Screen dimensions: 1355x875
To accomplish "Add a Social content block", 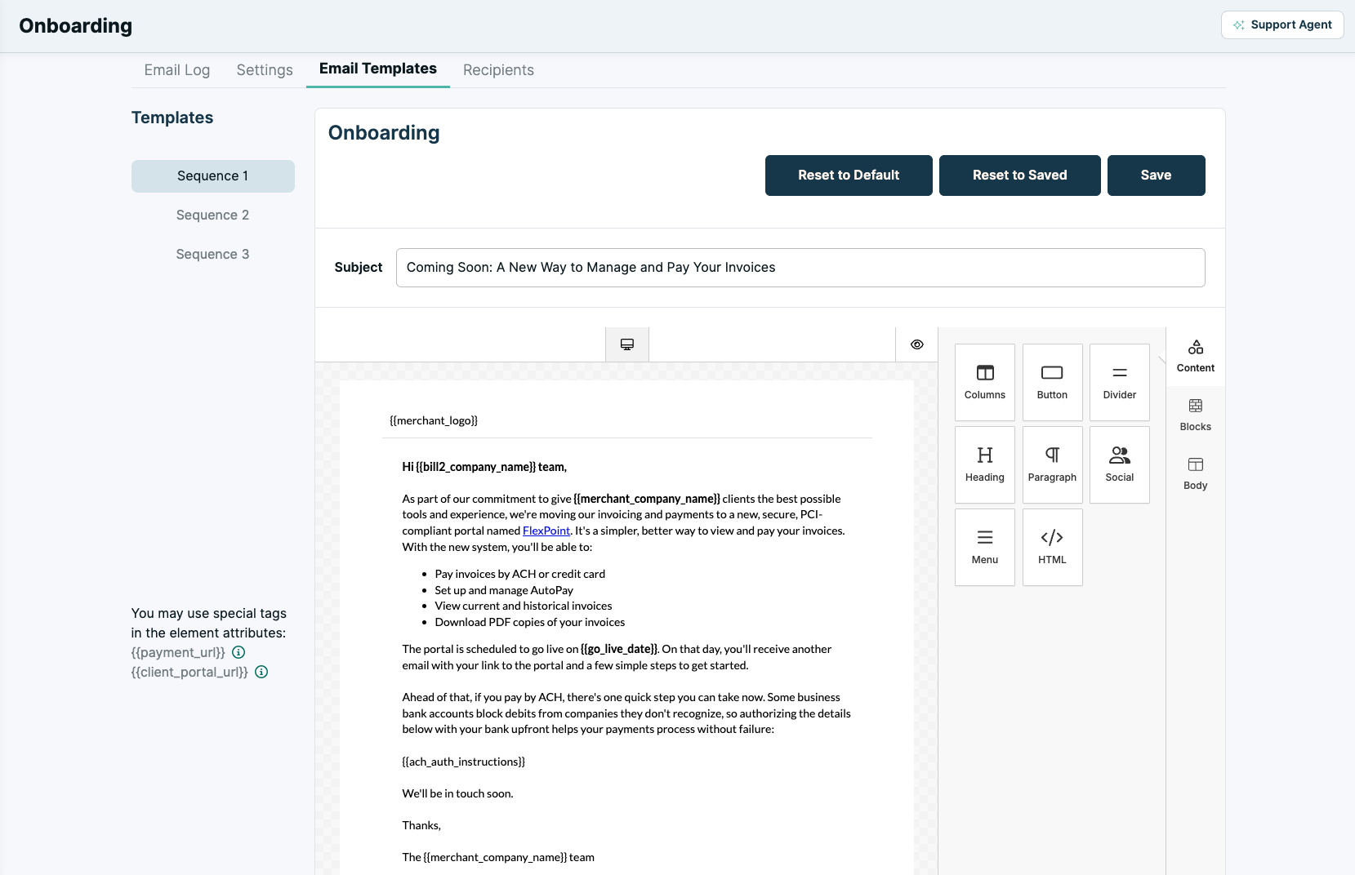I will (x=1120, y=464).
